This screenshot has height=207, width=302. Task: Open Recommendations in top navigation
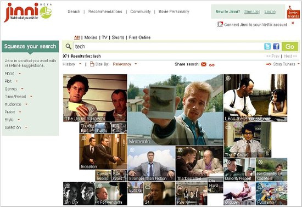(105, 12)
